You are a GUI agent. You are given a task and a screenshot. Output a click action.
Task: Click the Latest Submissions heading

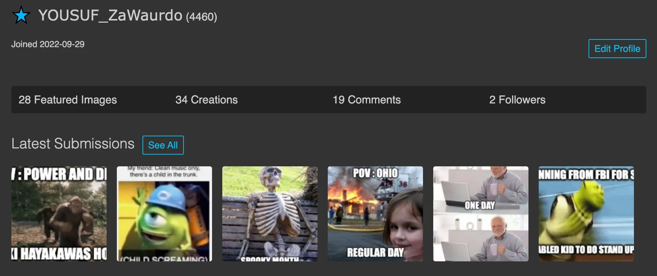[73, 144]
